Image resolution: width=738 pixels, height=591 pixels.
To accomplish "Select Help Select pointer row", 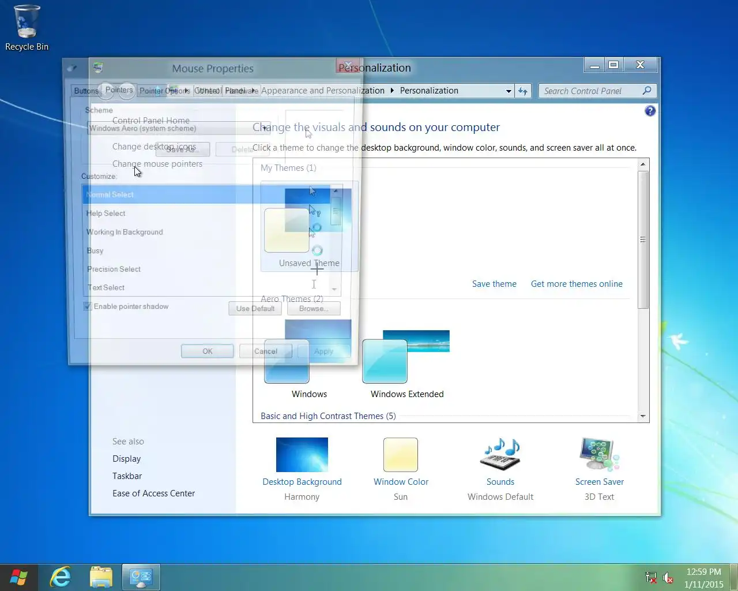I will (206, 214).
